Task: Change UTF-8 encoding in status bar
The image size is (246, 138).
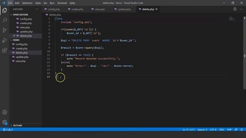Action: pos(213,130)
